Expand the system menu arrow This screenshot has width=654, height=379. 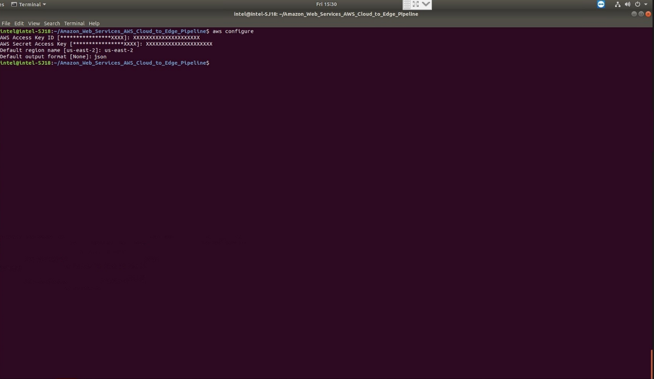646,5
